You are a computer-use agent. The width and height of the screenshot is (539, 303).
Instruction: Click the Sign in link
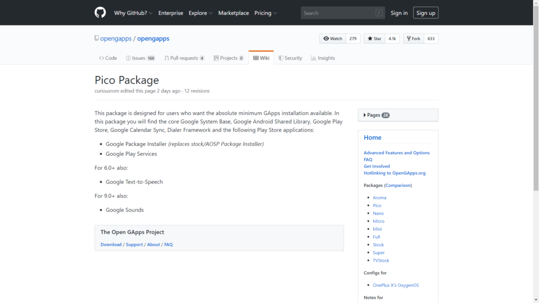399,13
